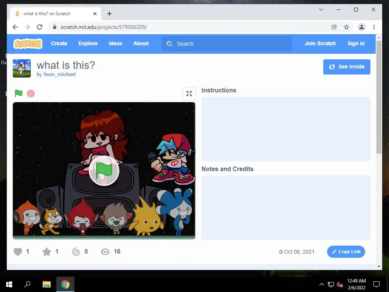Stop the project with the red stop button
The width and height of the screenshot is (389, 292).
[x=31, y=94]
